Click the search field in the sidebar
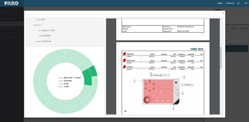 [11, 12]
